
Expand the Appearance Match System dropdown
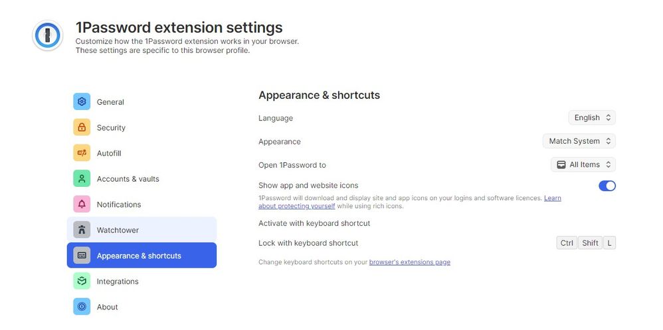579,141
